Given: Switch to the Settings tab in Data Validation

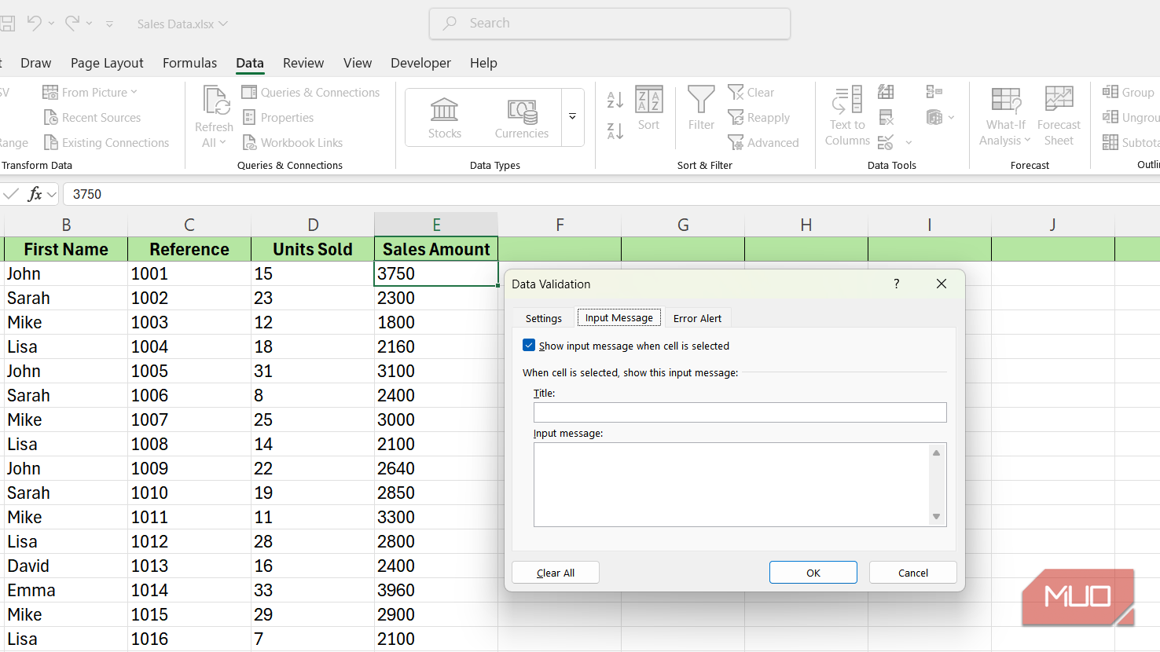Looking at the screenshot, I should click(544, 318).
